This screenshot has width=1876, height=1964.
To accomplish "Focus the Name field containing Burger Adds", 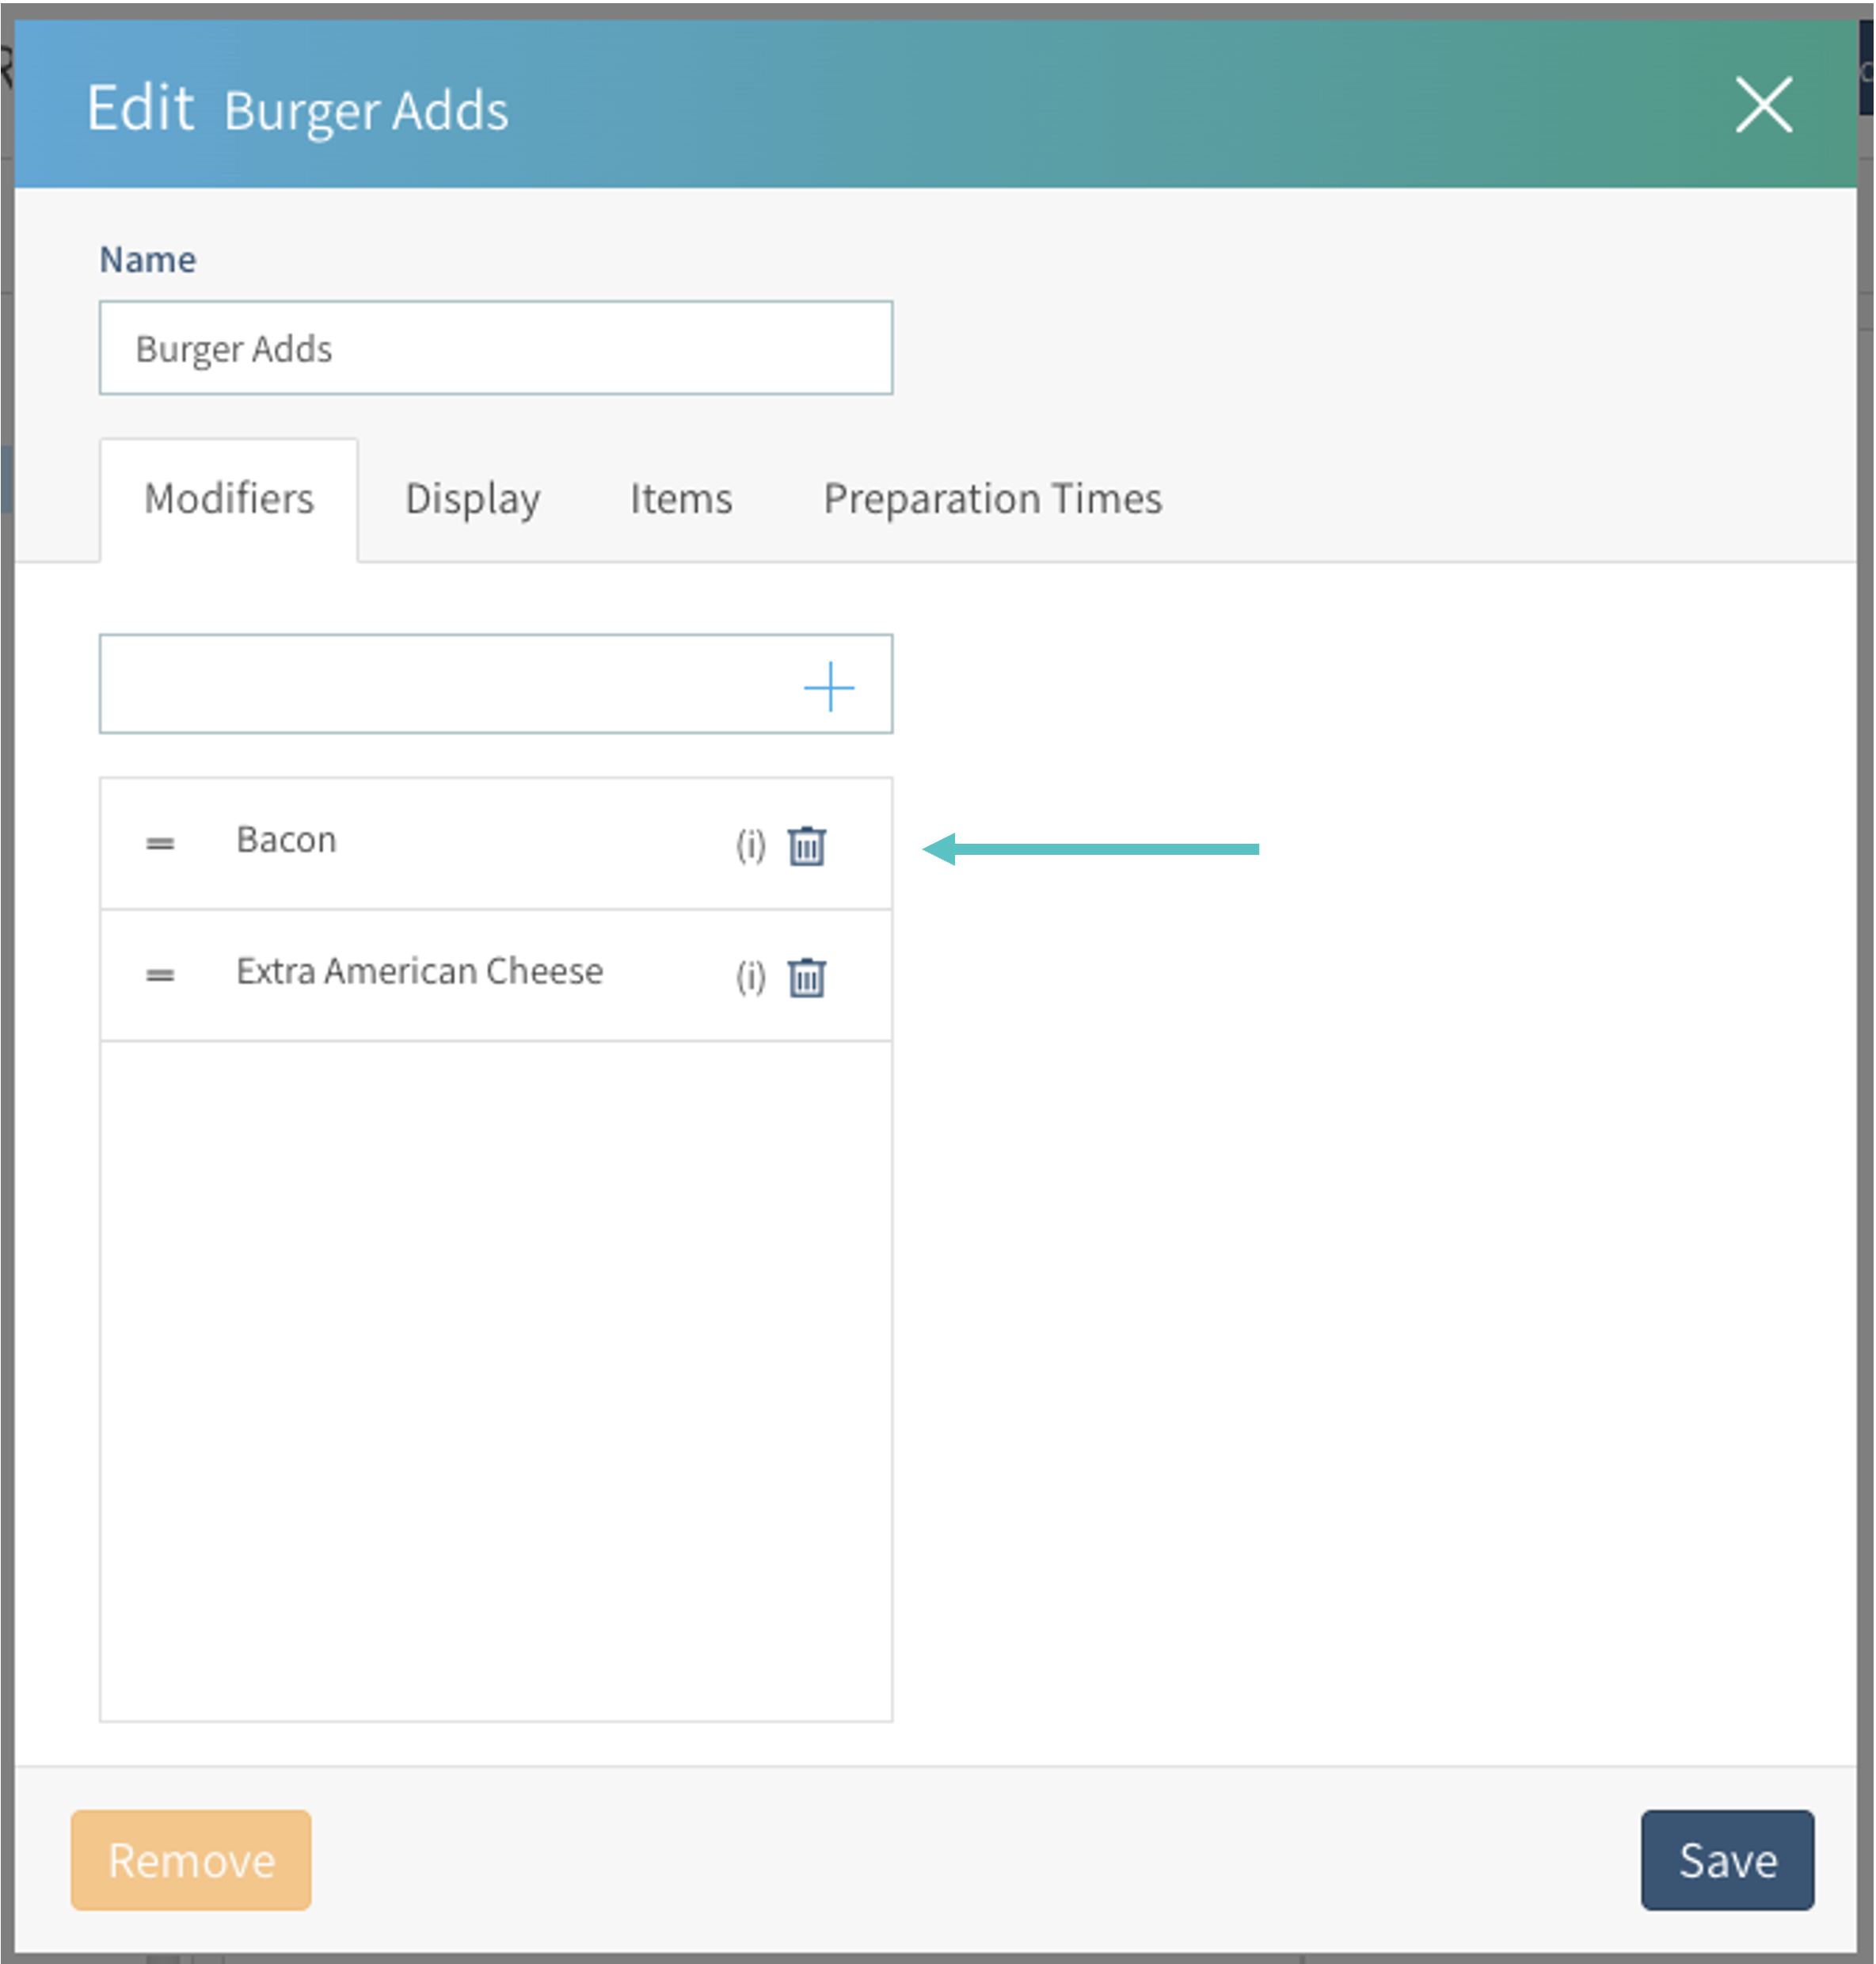I will point(495,348).
